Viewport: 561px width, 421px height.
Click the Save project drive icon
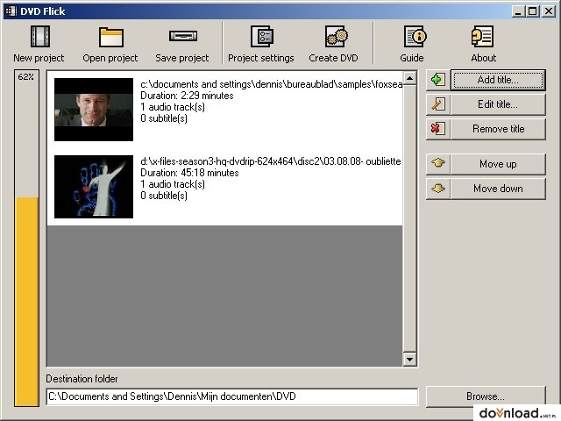[x=183, y=36]
